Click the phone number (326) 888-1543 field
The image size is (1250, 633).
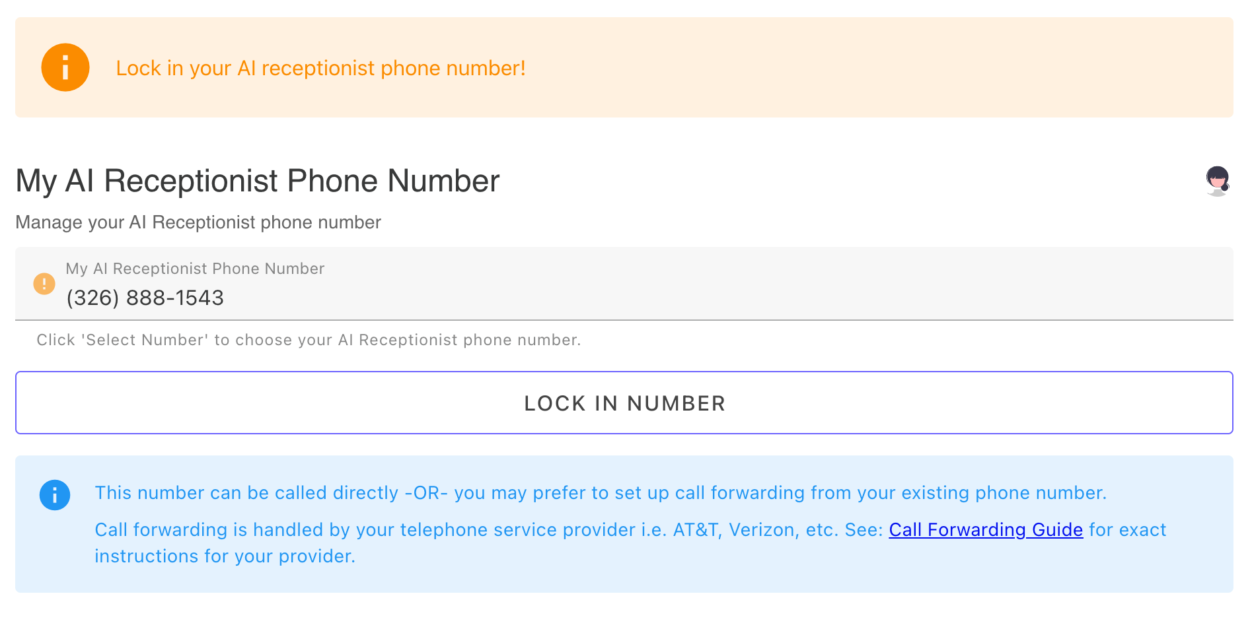pos(145,297)
